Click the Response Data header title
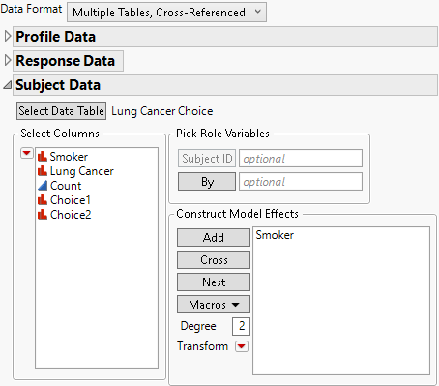Viewport: 439px width, 386px height. (x=66, y=60)
